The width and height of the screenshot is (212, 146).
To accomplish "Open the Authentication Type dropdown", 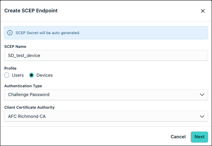I will (106, 95).
